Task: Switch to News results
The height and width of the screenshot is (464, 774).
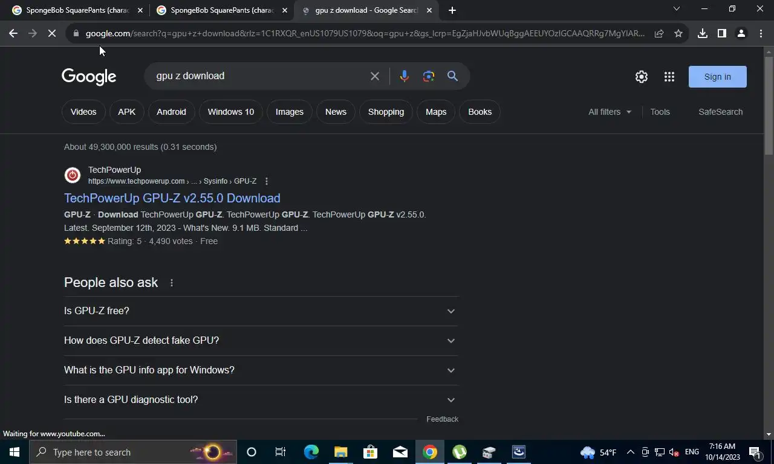Action: pos(336,112)
